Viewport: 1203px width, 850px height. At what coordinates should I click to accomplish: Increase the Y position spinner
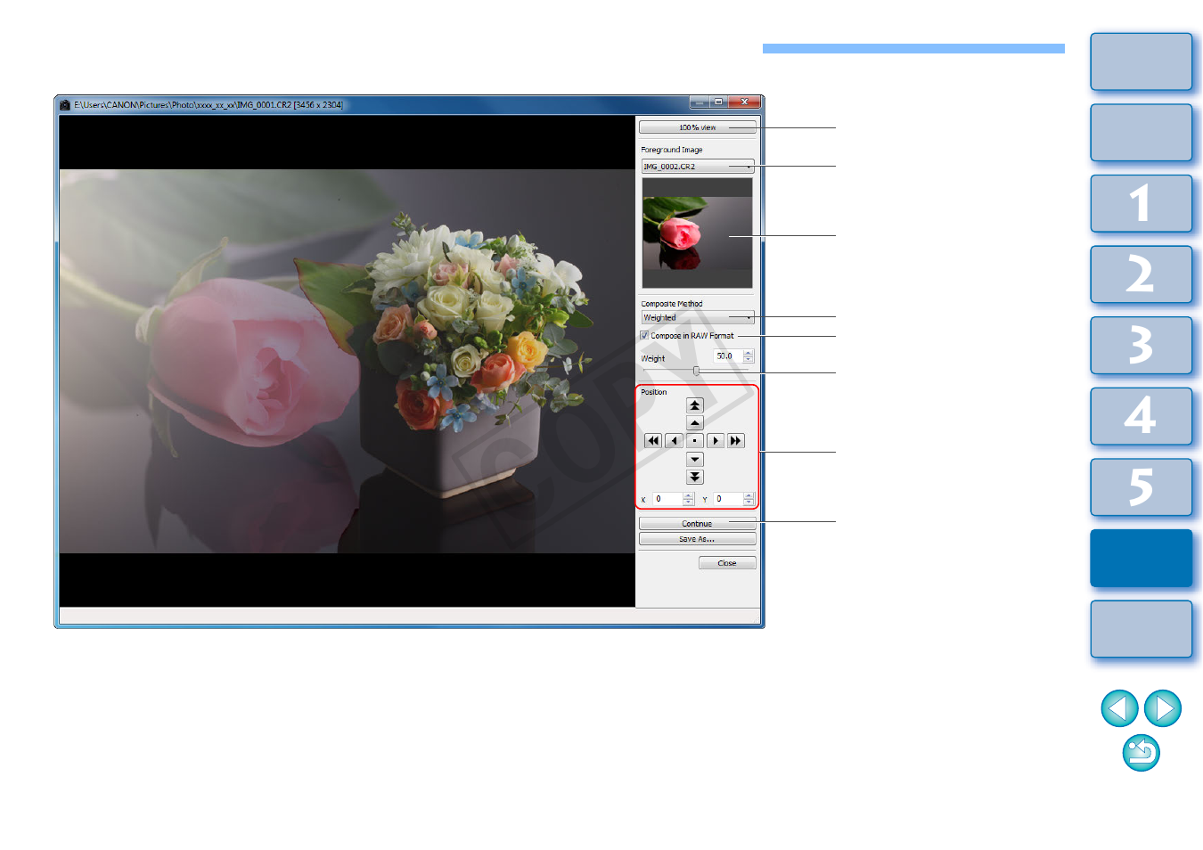point(749,496)
